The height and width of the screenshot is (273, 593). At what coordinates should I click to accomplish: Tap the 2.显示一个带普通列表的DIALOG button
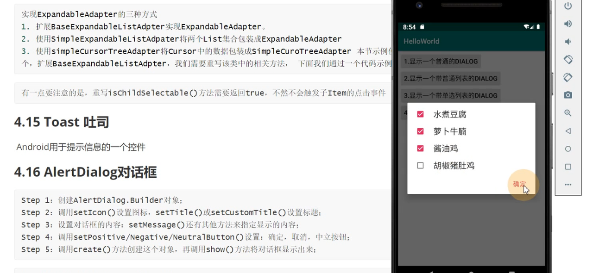449,78
